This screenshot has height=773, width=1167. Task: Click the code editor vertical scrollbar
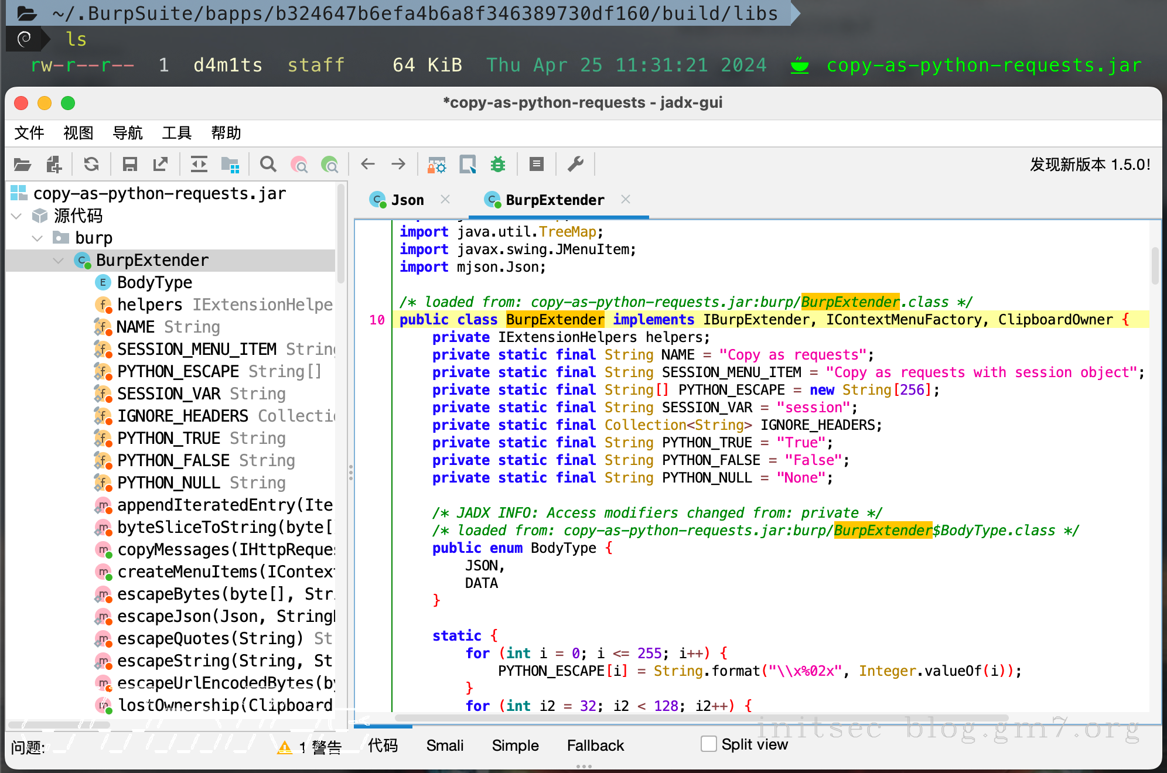click(x=1155, y=266)
